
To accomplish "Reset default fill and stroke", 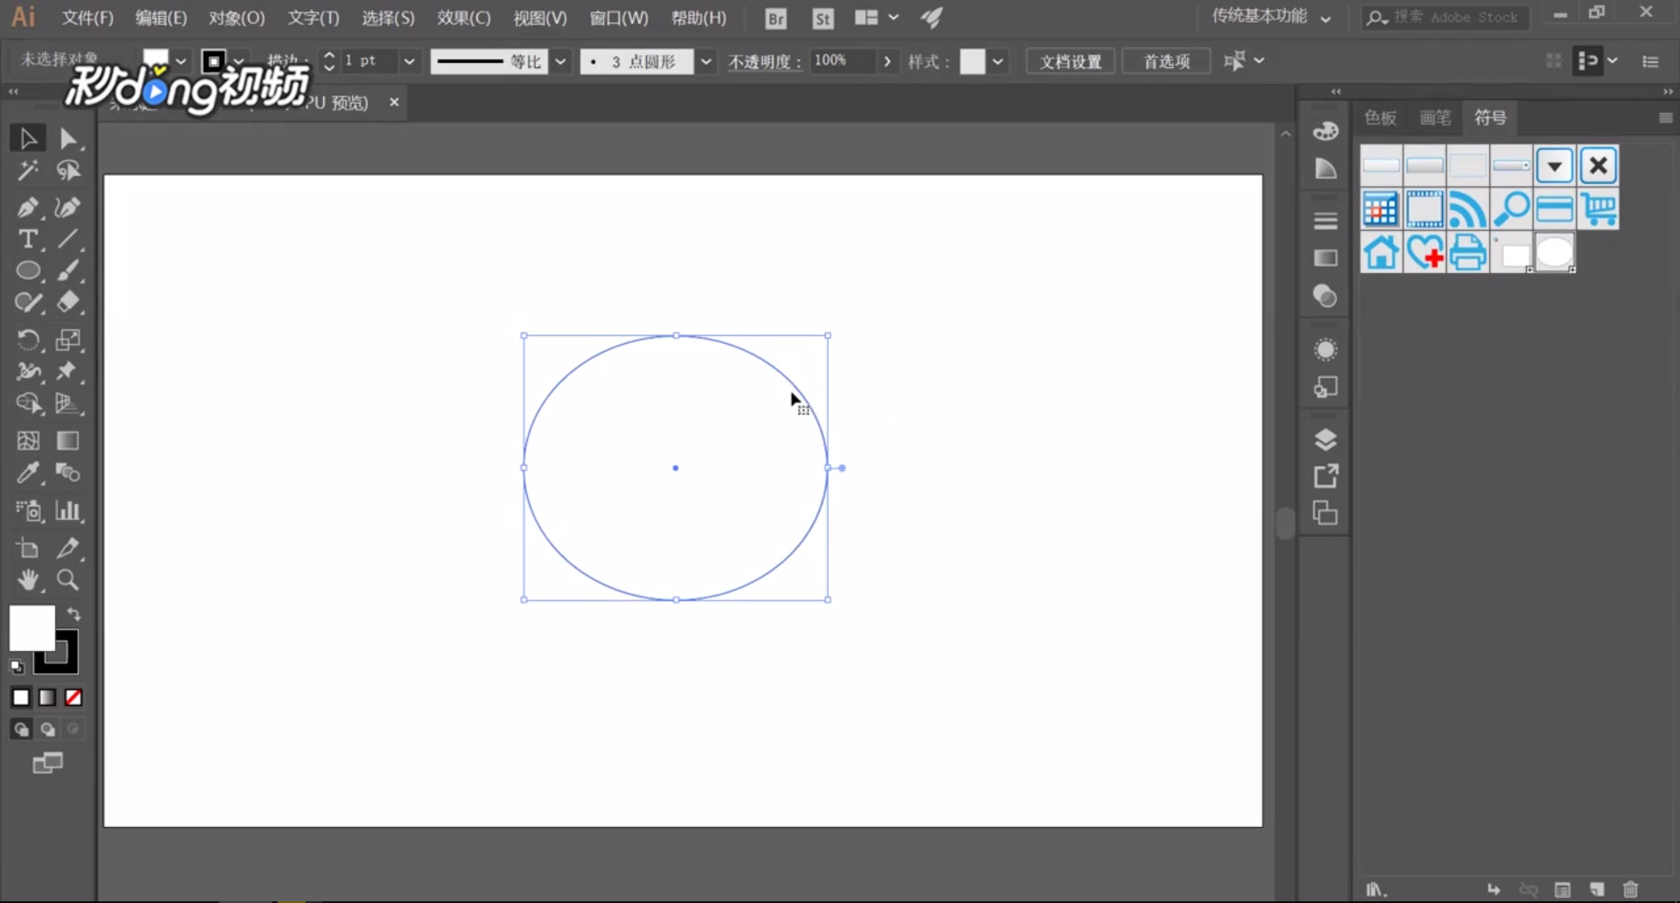I will click(17, 667).
